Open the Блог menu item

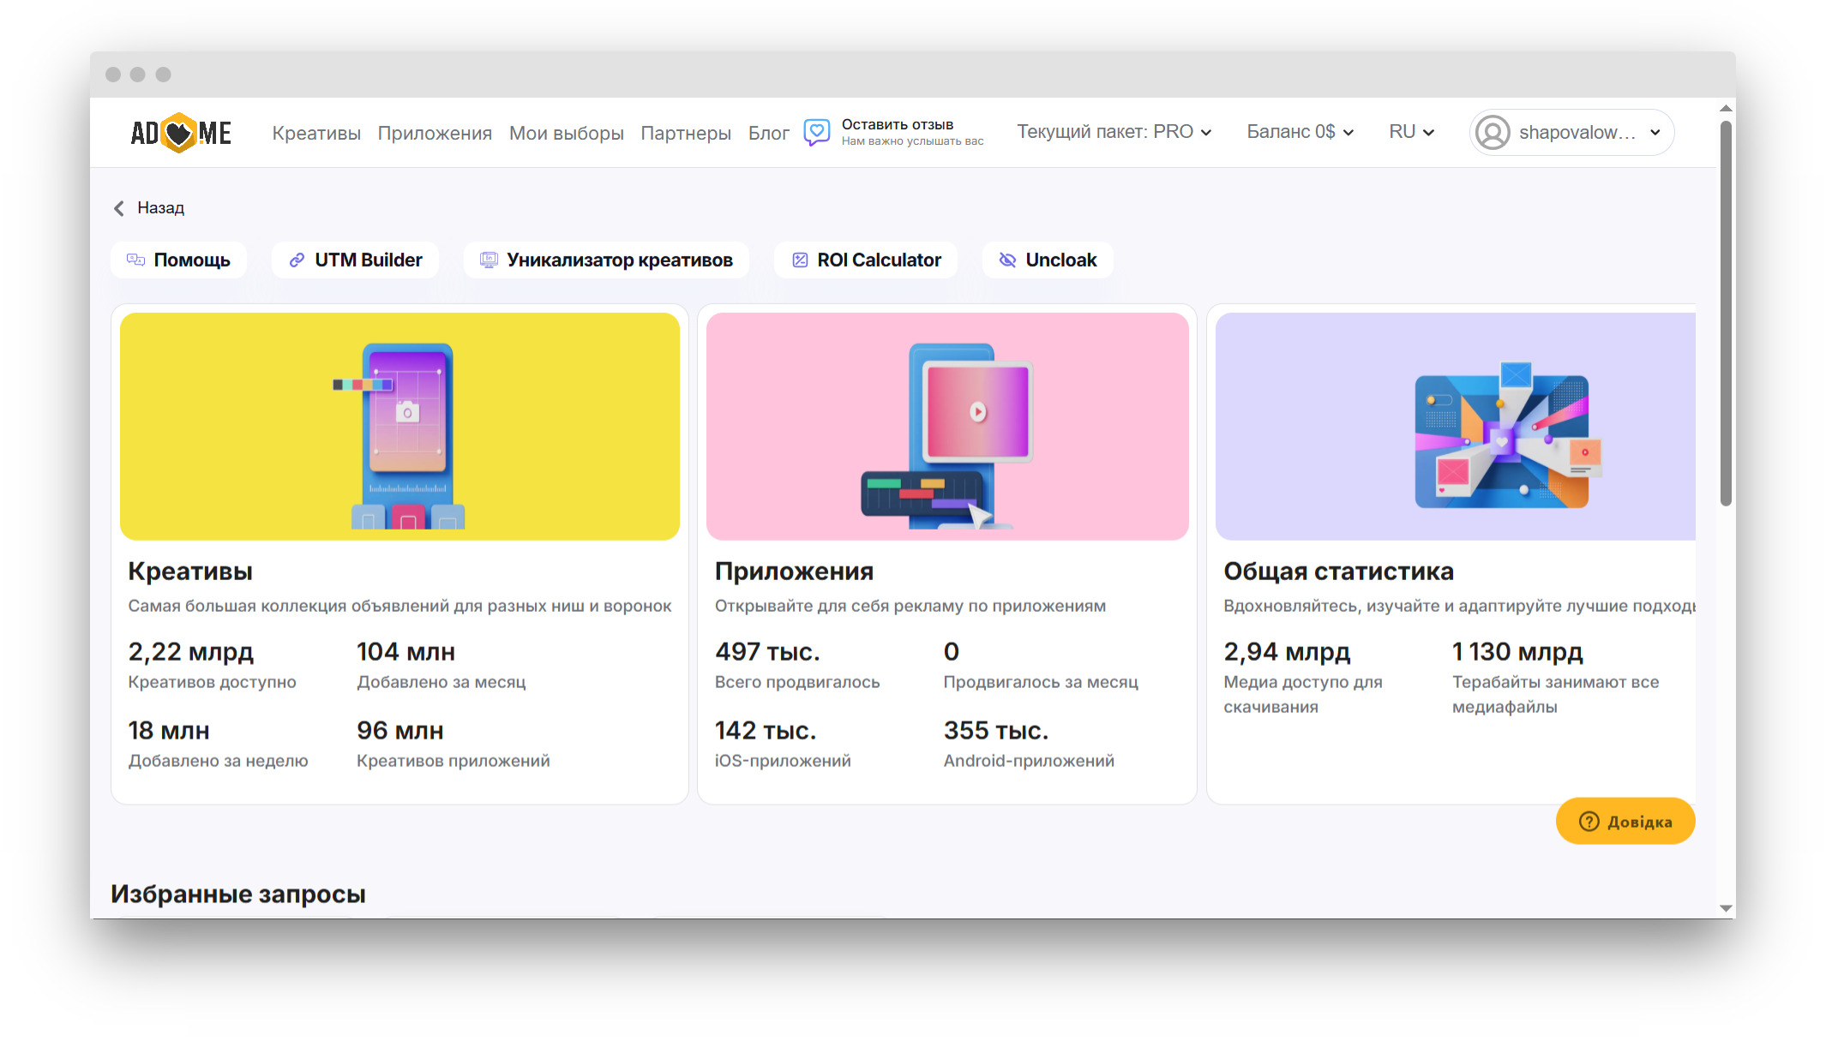(768, 133)
